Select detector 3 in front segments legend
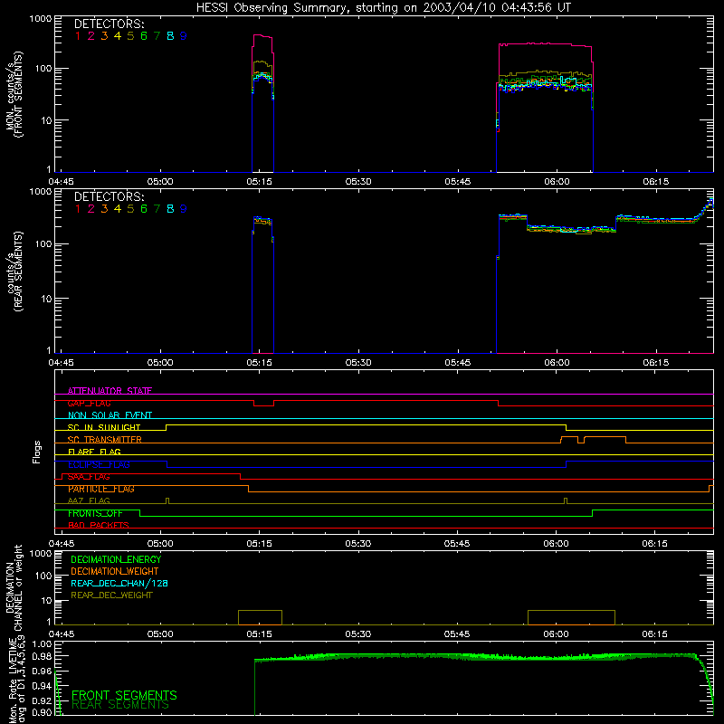Screen dimensions: 724x724 click(104, 36)
